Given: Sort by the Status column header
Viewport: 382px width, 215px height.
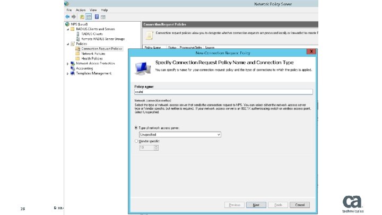Looking at the screenshot, I should (x=172, y=48).
